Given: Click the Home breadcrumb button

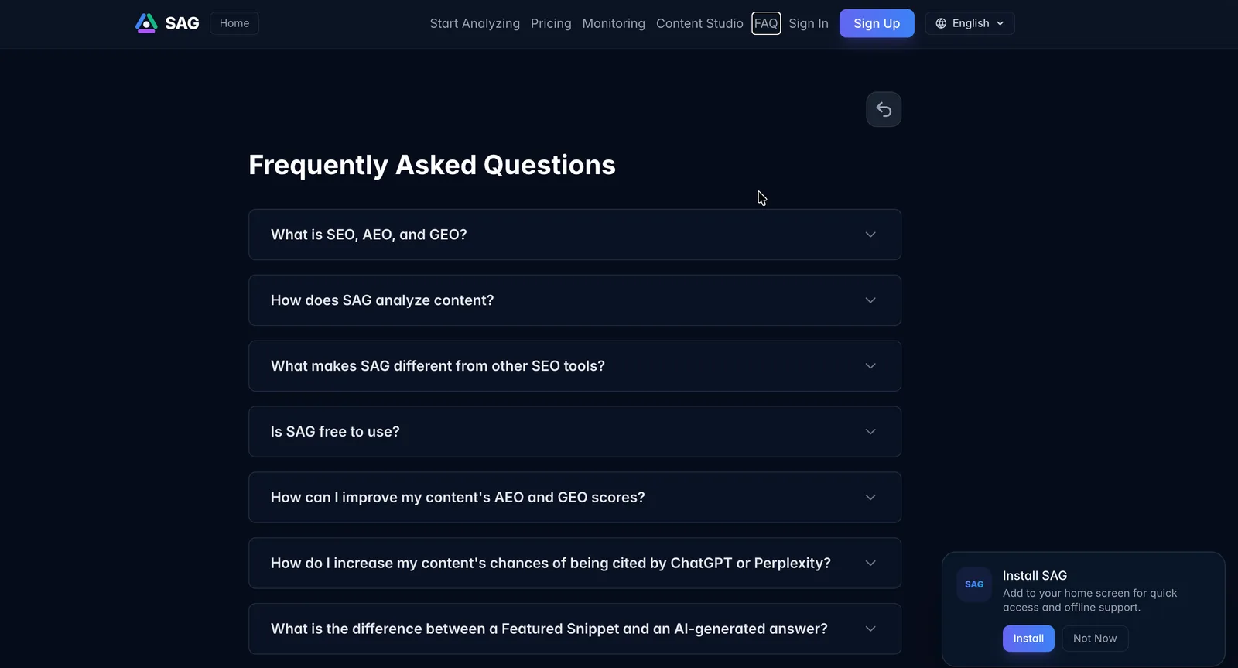Looking at the screenshot, I should pyautogui.click(x=234, y=23).
